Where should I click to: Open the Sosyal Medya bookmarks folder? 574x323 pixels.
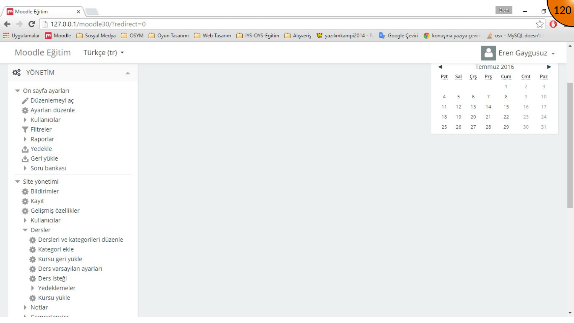click(x=96, y=36)
